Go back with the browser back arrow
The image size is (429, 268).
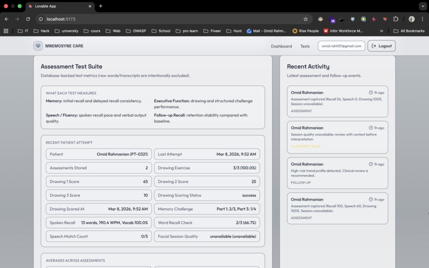6,19
